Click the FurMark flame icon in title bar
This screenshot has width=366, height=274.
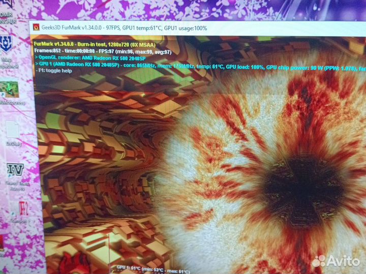click(36, 28)
